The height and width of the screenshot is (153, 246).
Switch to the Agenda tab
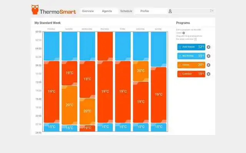click(x=107, y=11)
